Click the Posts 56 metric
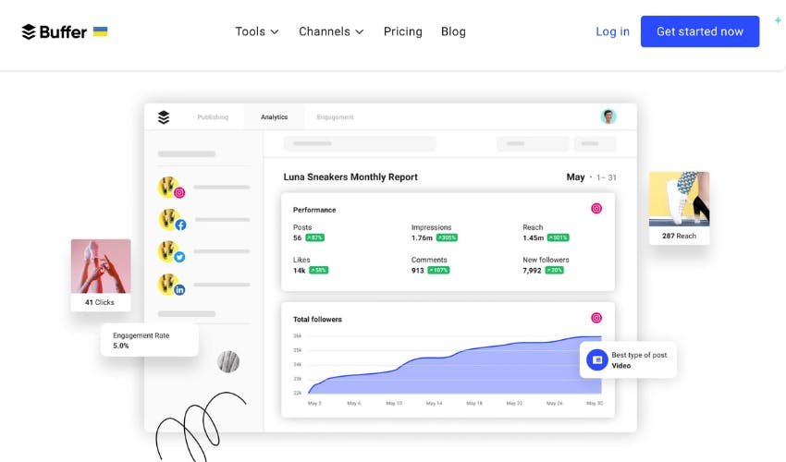786x462 pixels. pos(309,233)
